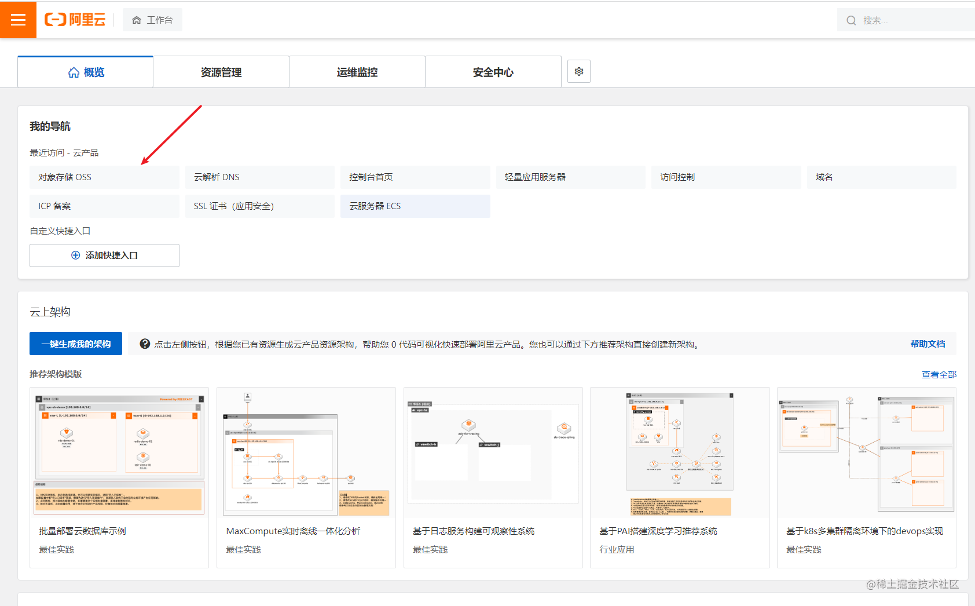Open 基于日志服务构建可观察性系统 template thumbnail
Viewport: 975px width, 606px height.
(493, 452)
